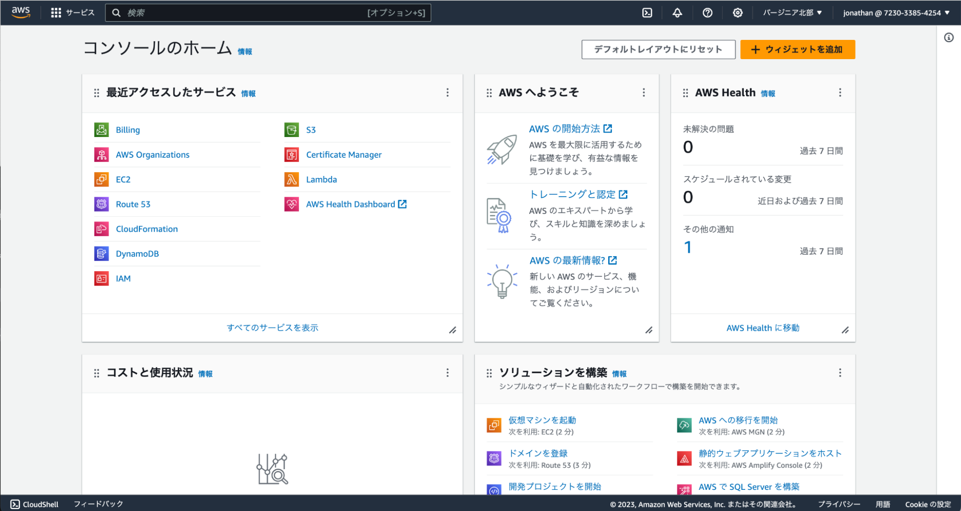
Task: Open 静的ウェブアプリケーションをホスト link
Action: point(770,453)
